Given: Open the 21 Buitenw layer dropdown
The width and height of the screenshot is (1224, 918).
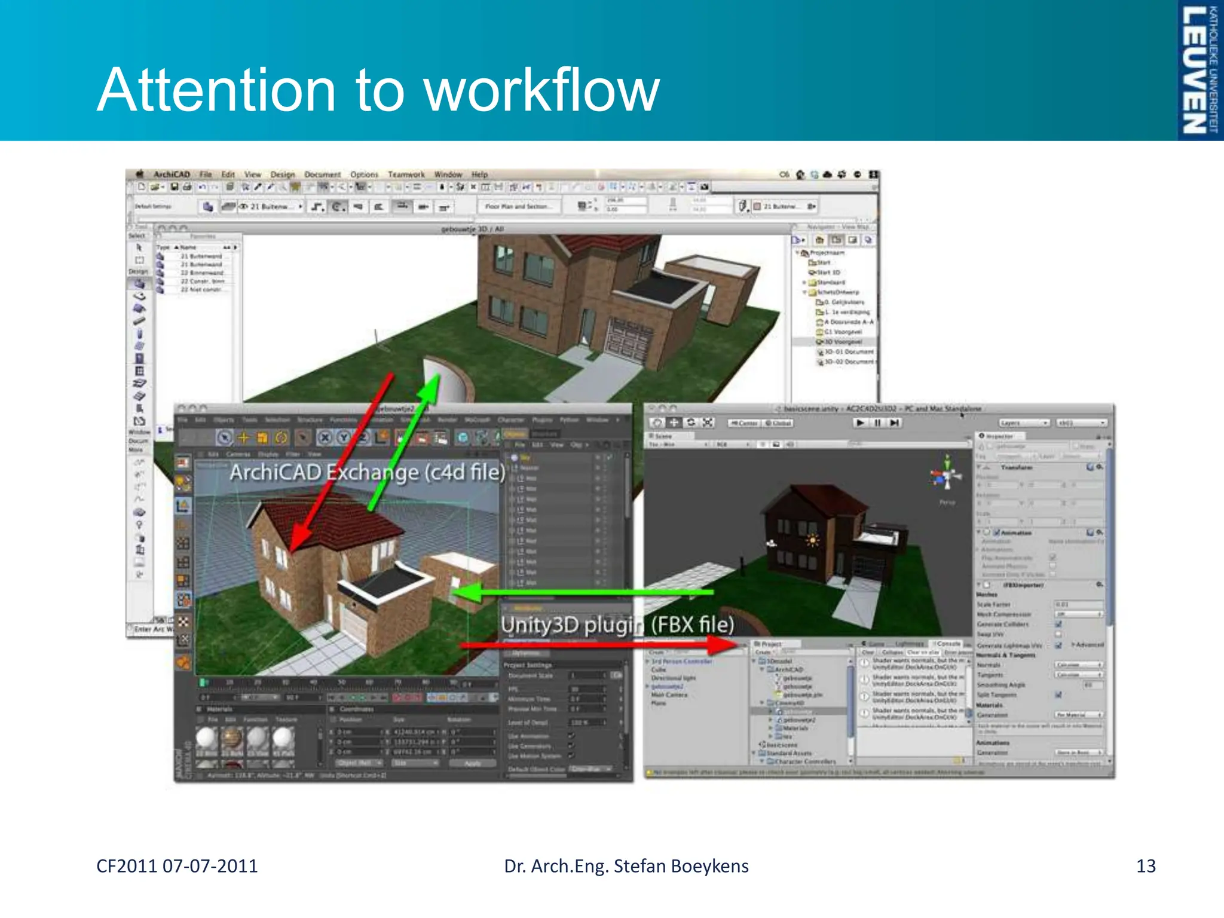Looking at the screenshot, I should pos(271,207).
